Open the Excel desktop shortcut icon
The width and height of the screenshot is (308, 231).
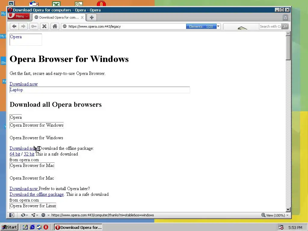click(x=56, y=4)
